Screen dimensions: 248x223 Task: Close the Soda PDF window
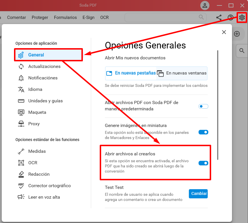coord(242,5)
